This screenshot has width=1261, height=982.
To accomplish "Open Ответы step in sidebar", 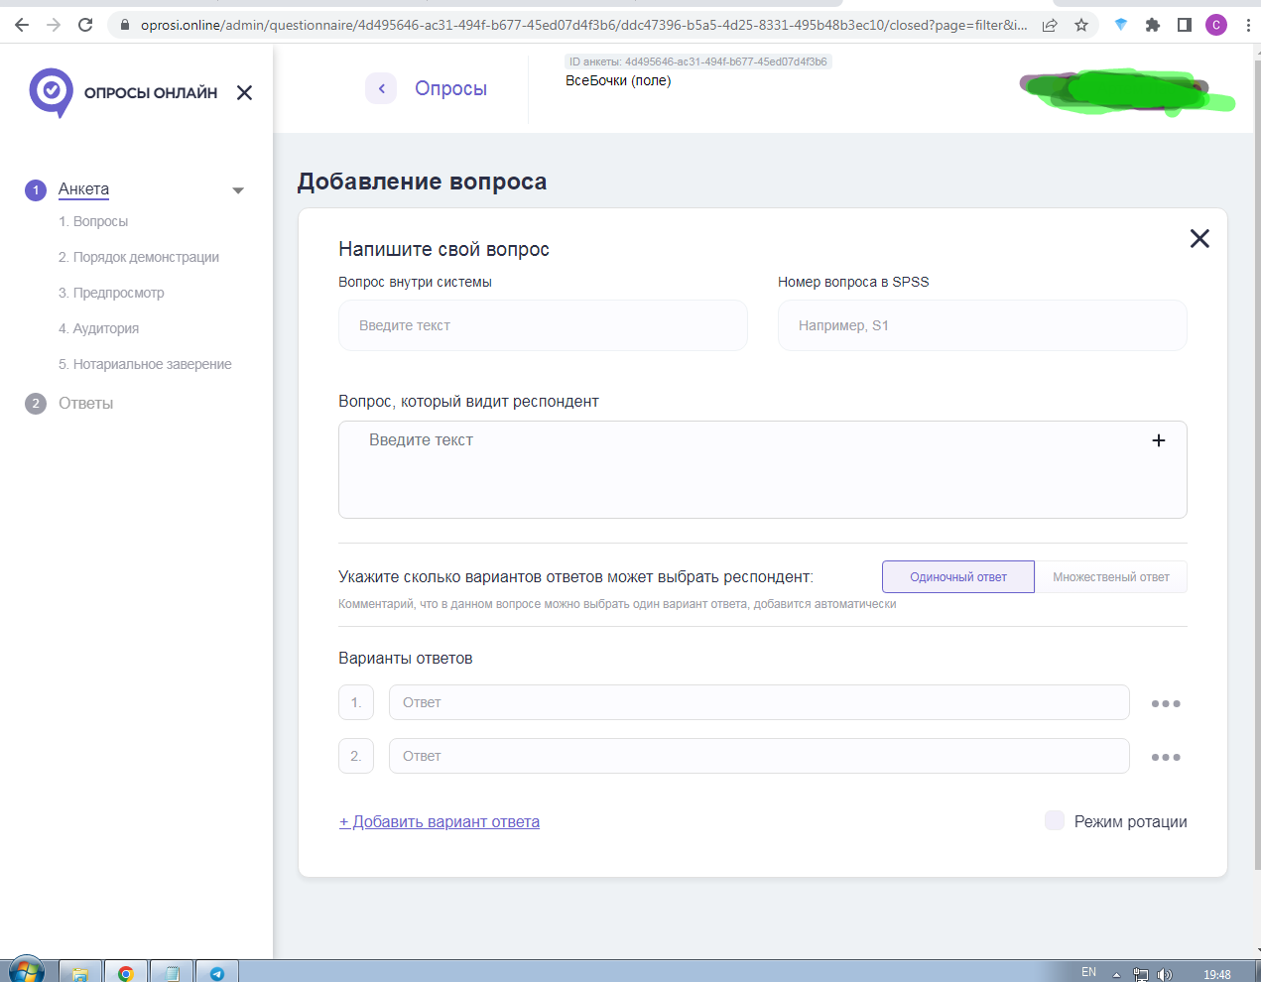I will pyautogui.click(x=85, y=403).
